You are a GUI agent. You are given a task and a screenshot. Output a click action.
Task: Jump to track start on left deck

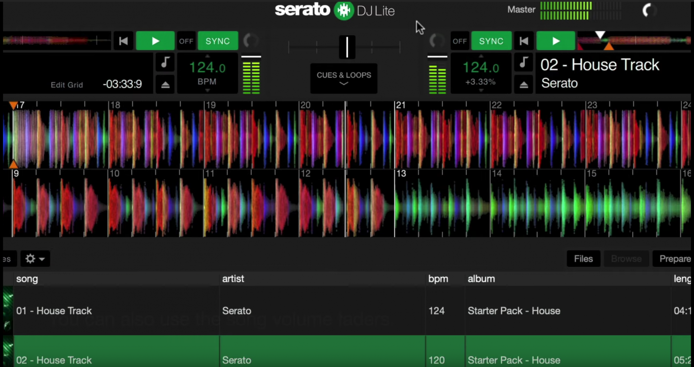pyautogui.click(x=123, y=41)
